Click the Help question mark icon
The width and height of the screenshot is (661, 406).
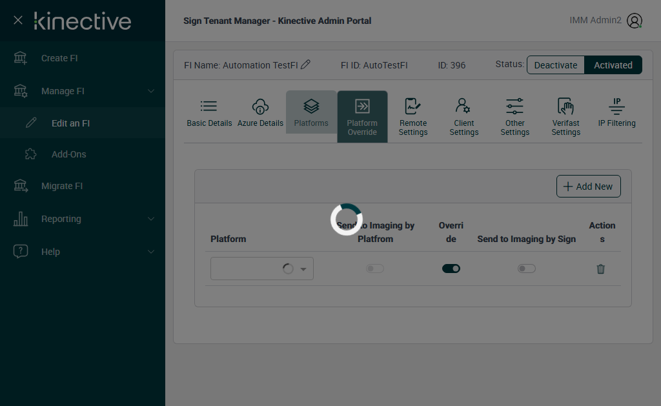(21, 251)
